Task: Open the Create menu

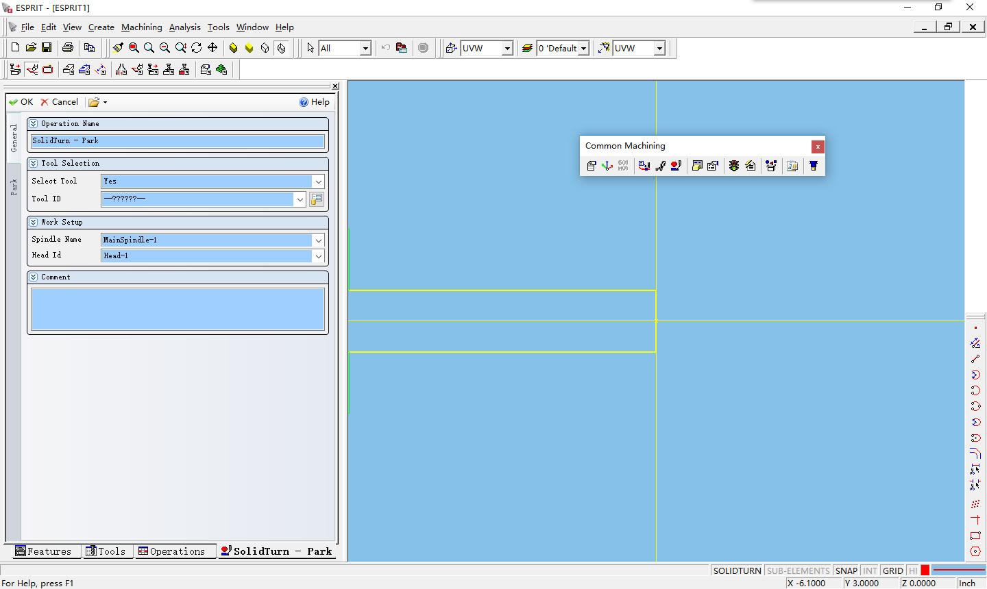Action: click(x=101, y=27)
